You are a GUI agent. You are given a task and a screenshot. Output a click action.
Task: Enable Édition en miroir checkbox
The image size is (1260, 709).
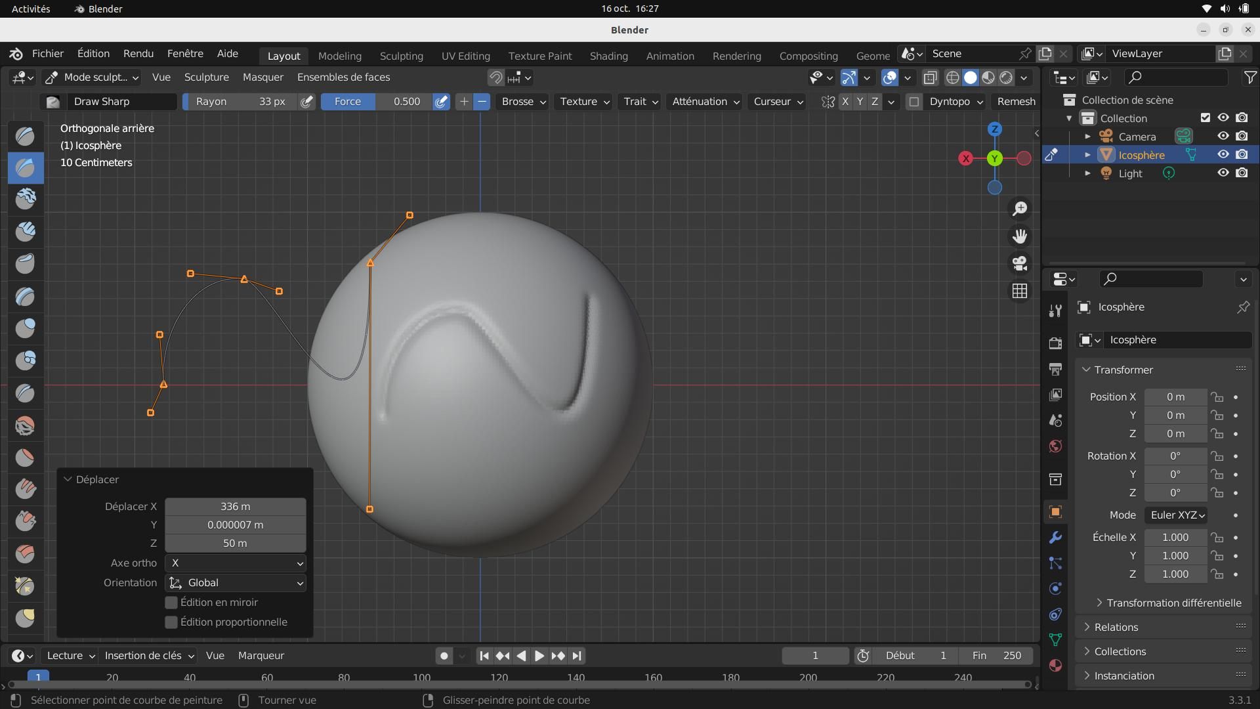171,602
